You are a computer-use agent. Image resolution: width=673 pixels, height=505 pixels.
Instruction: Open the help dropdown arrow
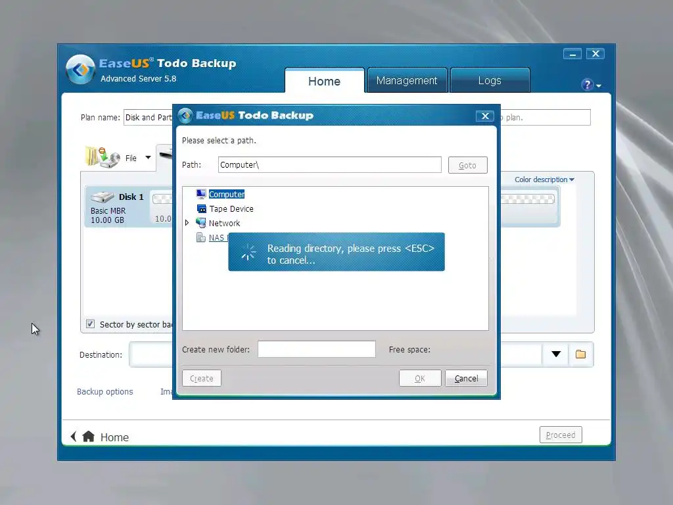click(x=598, y=86)
